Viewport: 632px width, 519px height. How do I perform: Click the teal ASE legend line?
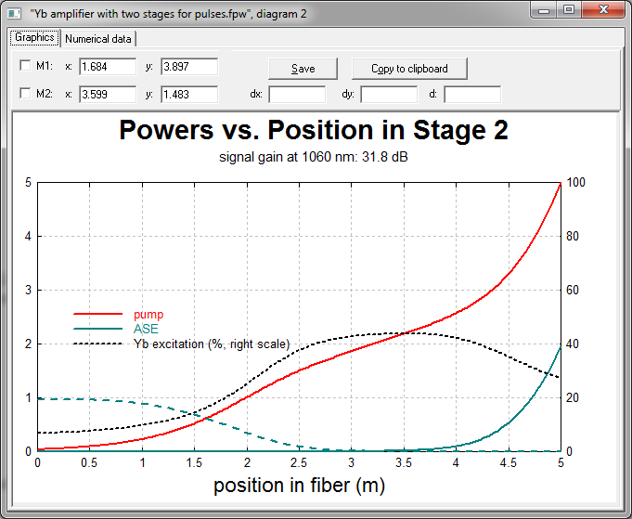tap(98, 329)
